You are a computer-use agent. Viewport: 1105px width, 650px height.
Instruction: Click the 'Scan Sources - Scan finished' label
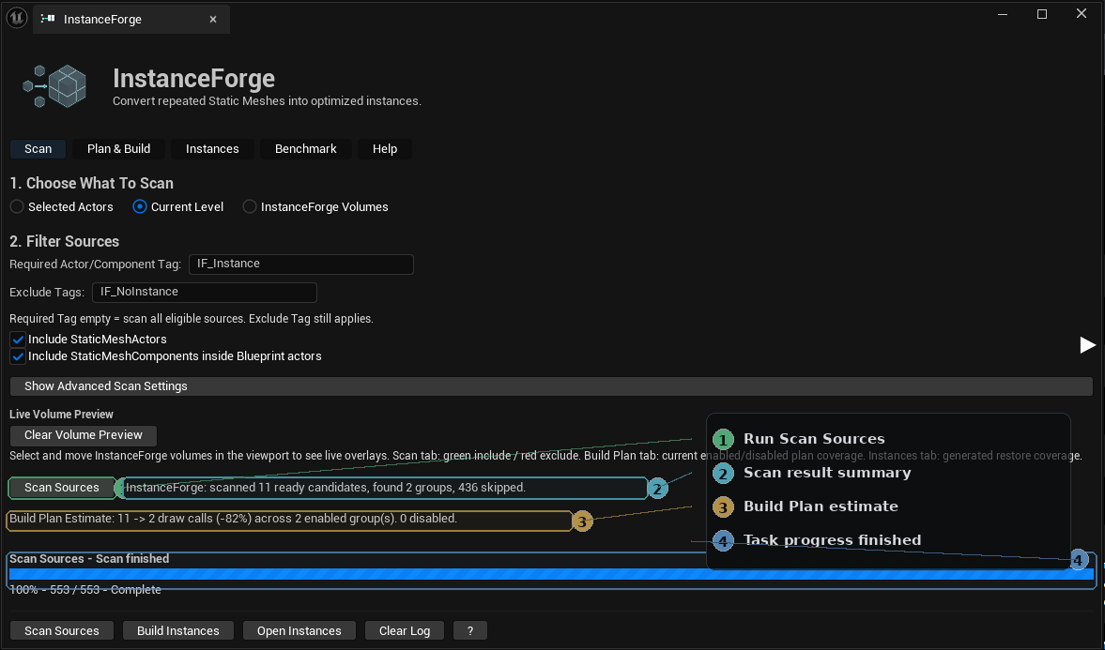[x=89, y=559]
